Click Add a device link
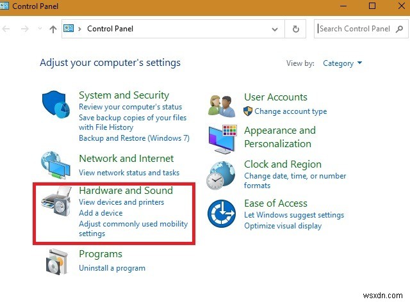 tap(101, 213)
